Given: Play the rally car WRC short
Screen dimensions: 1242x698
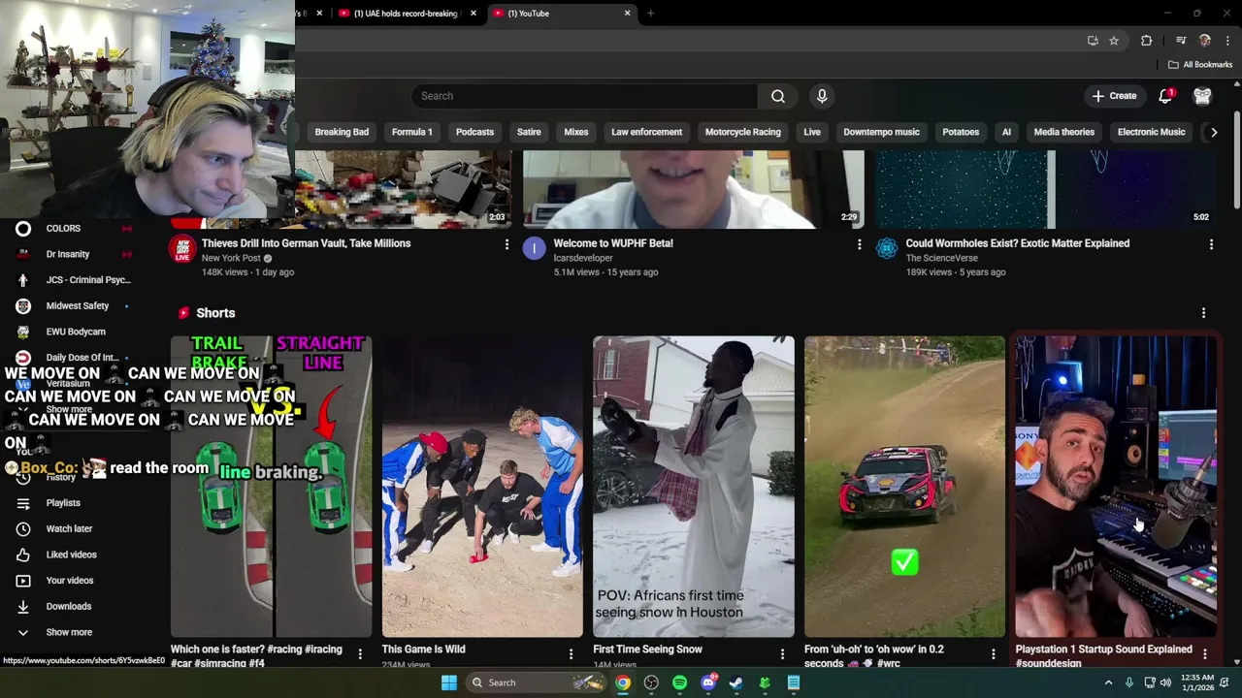Looking at the screenshot, I should tap(904, 487).
